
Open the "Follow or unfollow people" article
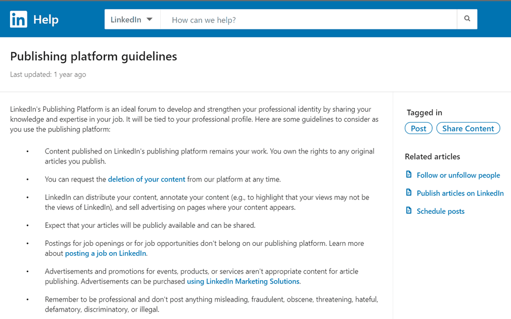tap(458, 175)
